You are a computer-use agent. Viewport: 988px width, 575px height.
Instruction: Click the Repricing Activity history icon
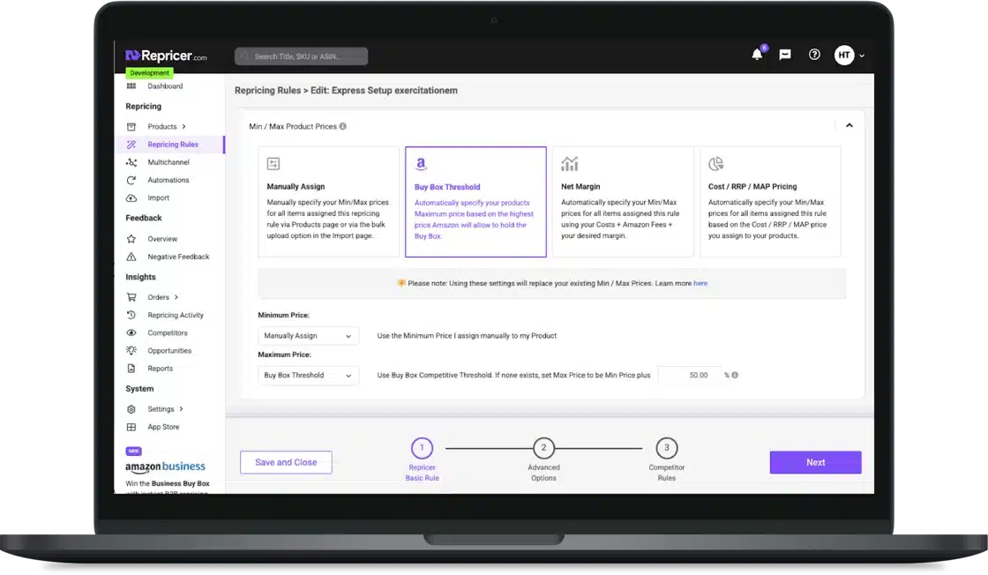(x=131, y=315)
